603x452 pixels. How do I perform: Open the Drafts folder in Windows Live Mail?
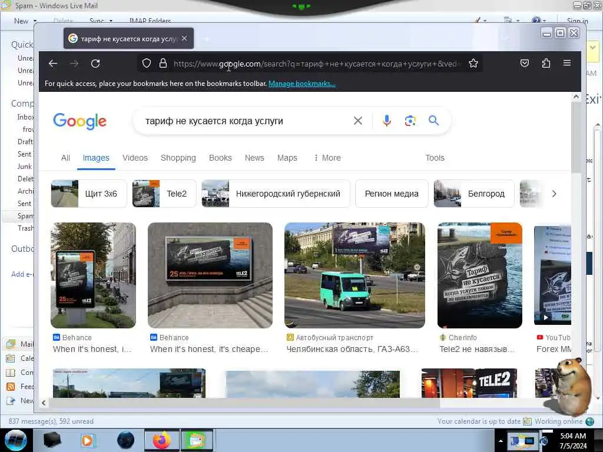click(25, 142)
